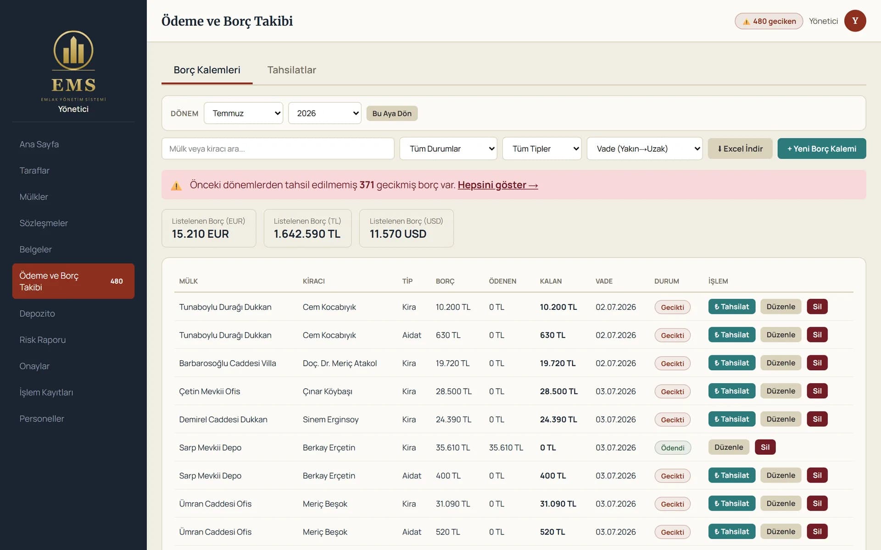Image resolution: width=881 pixels, height=550 pixels.
Task: Click the warning icon in overdue banner
Action: (176, 185)
